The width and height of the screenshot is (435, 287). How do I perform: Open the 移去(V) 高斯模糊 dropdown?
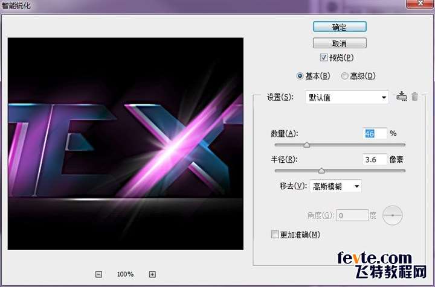(336, 186)
